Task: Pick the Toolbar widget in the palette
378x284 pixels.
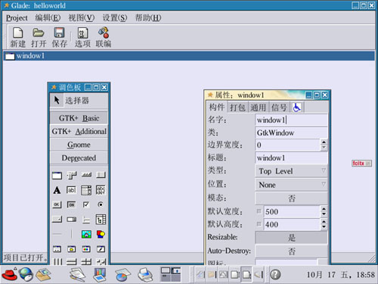Action: pos(86,175)
